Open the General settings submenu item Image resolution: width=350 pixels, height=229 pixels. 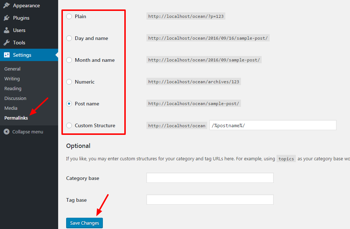point(12,69)
